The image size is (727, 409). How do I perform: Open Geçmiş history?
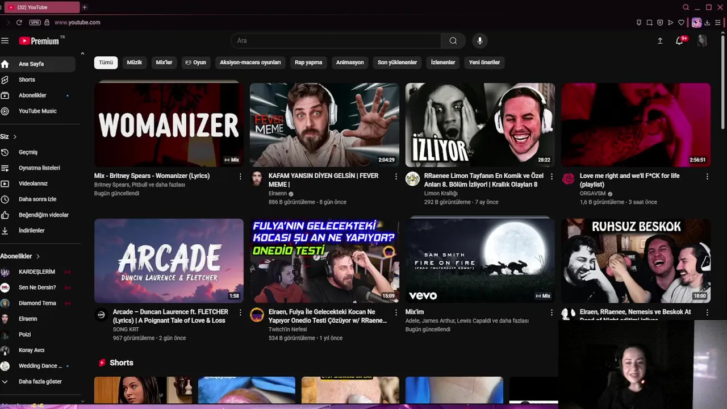(x=37, y=152)
